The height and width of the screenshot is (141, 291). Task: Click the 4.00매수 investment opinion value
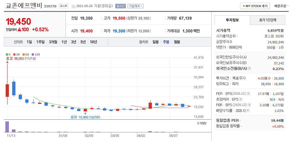264,78
